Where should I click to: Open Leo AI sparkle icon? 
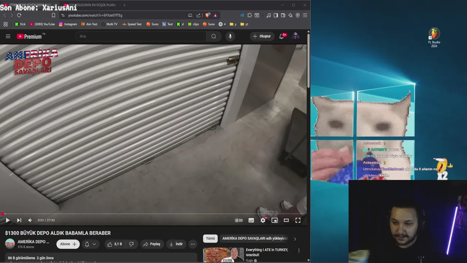290,15
